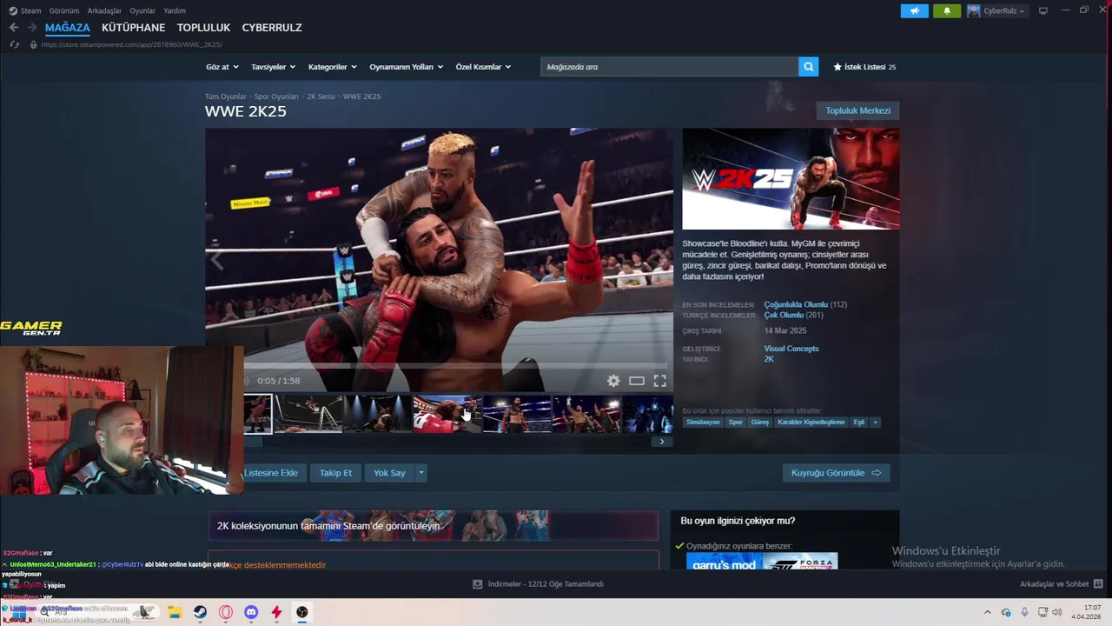Open OBS Studio from the taskbar
The width and height of the screenshot is (1112, 626).
point(301,612)
